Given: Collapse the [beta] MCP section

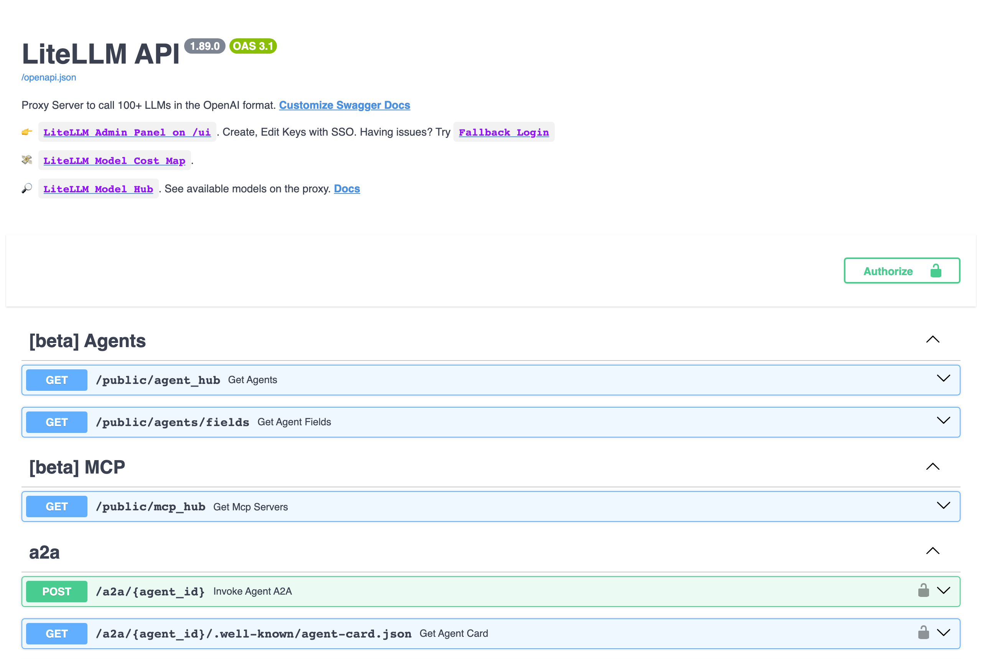Looking at the screenshot, I should tap(933, 467).
